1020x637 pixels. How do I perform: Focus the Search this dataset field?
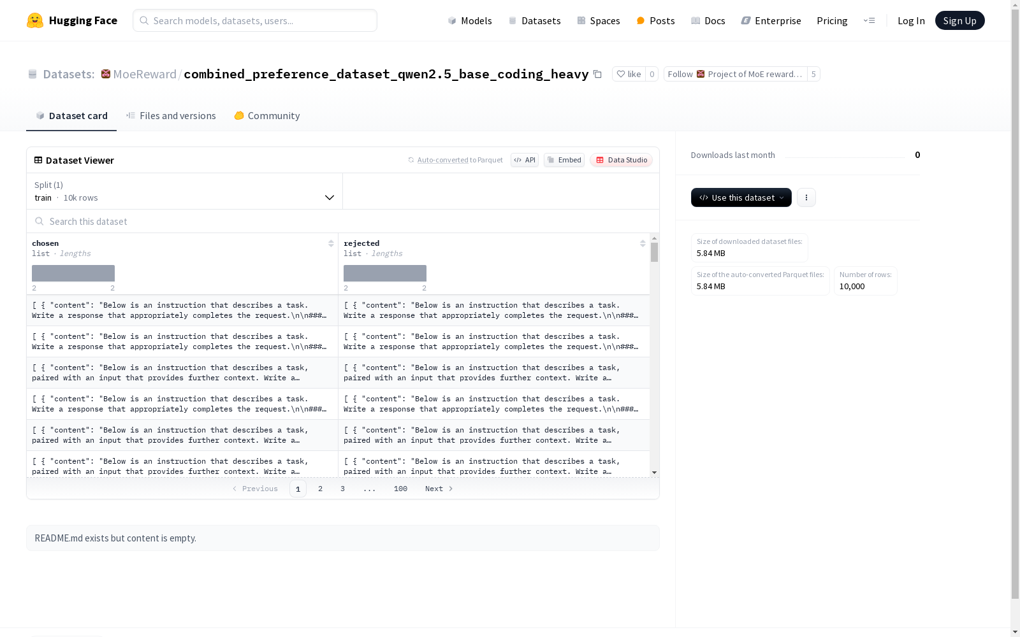343,221
